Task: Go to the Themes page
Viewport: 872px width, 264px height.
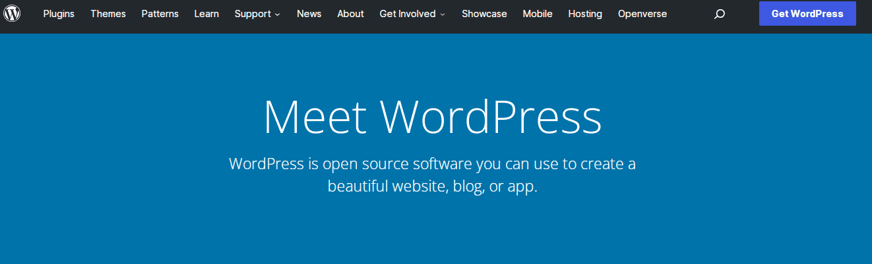Action: tap(108, 14)
